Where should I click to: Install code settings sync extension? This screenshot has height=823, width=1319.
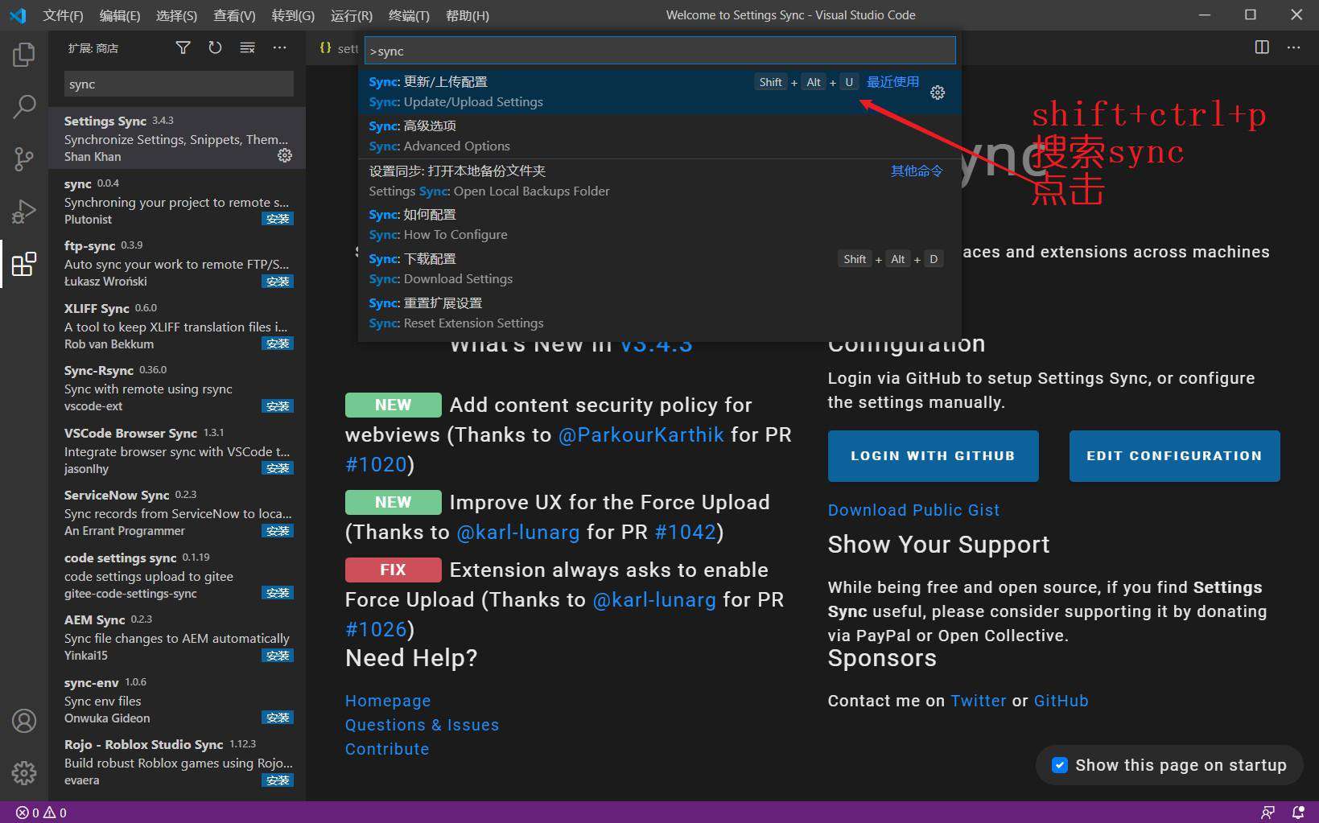[278, 593]
